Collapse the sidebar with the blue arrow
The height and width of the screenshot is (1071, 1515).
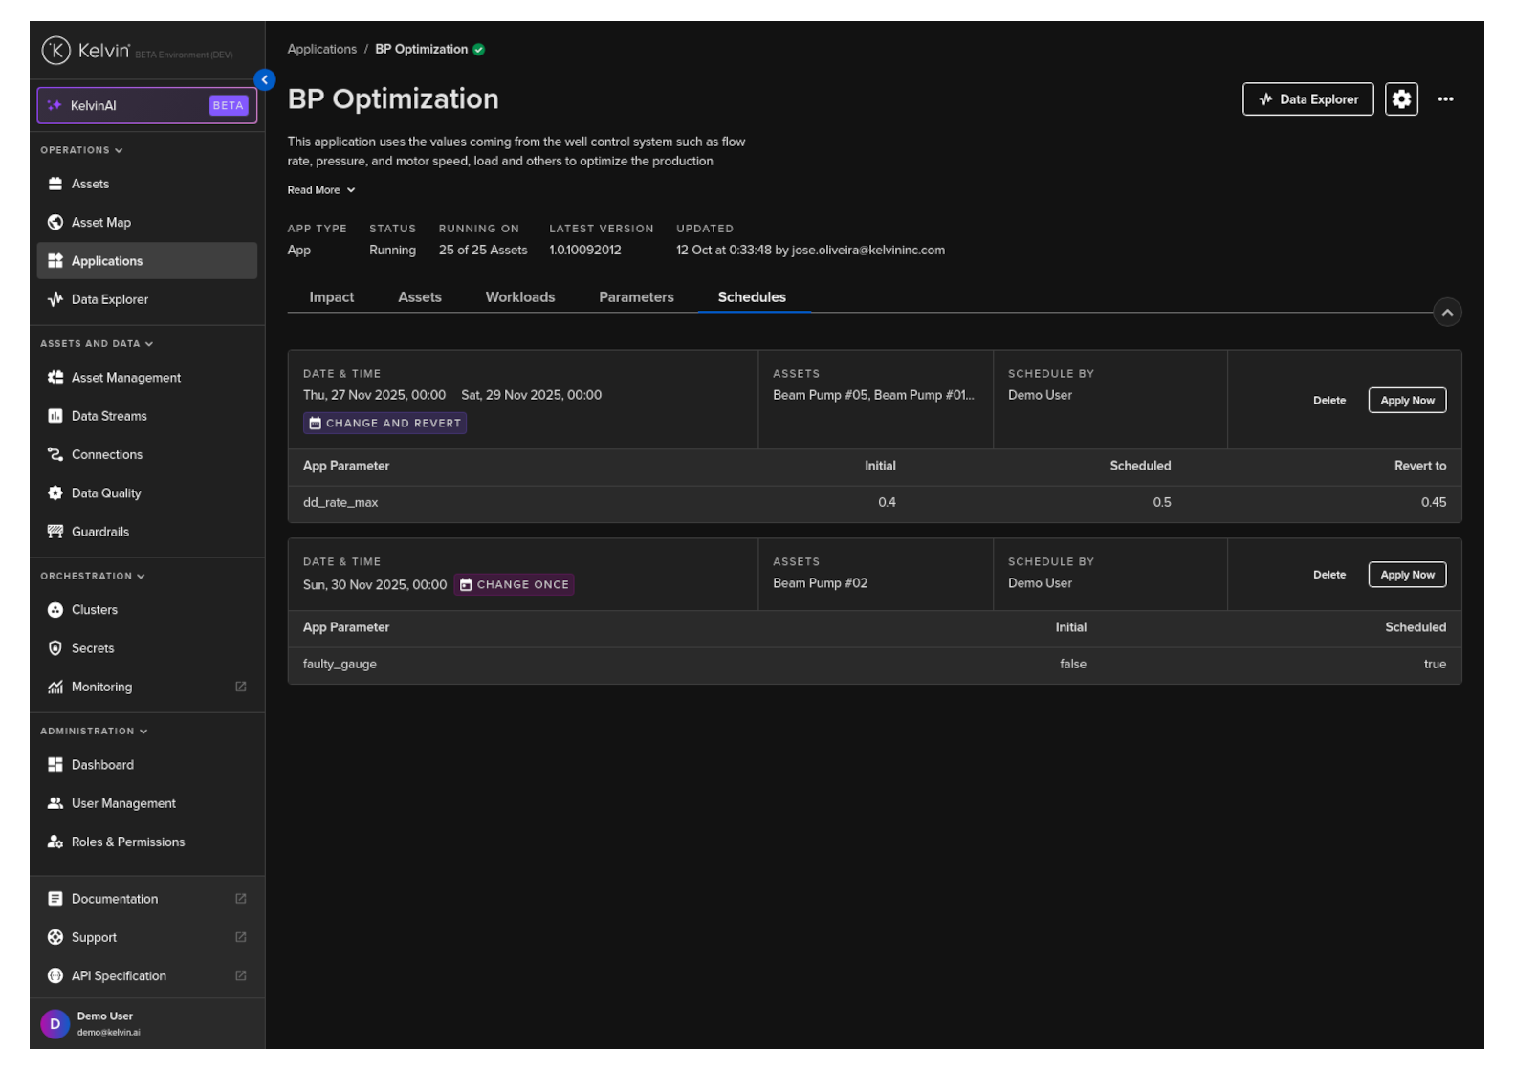point(265,80)
